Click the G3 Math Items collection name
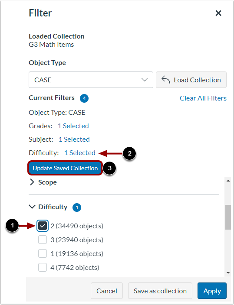This screenshot has width=234, height=305. click(51, 45)
